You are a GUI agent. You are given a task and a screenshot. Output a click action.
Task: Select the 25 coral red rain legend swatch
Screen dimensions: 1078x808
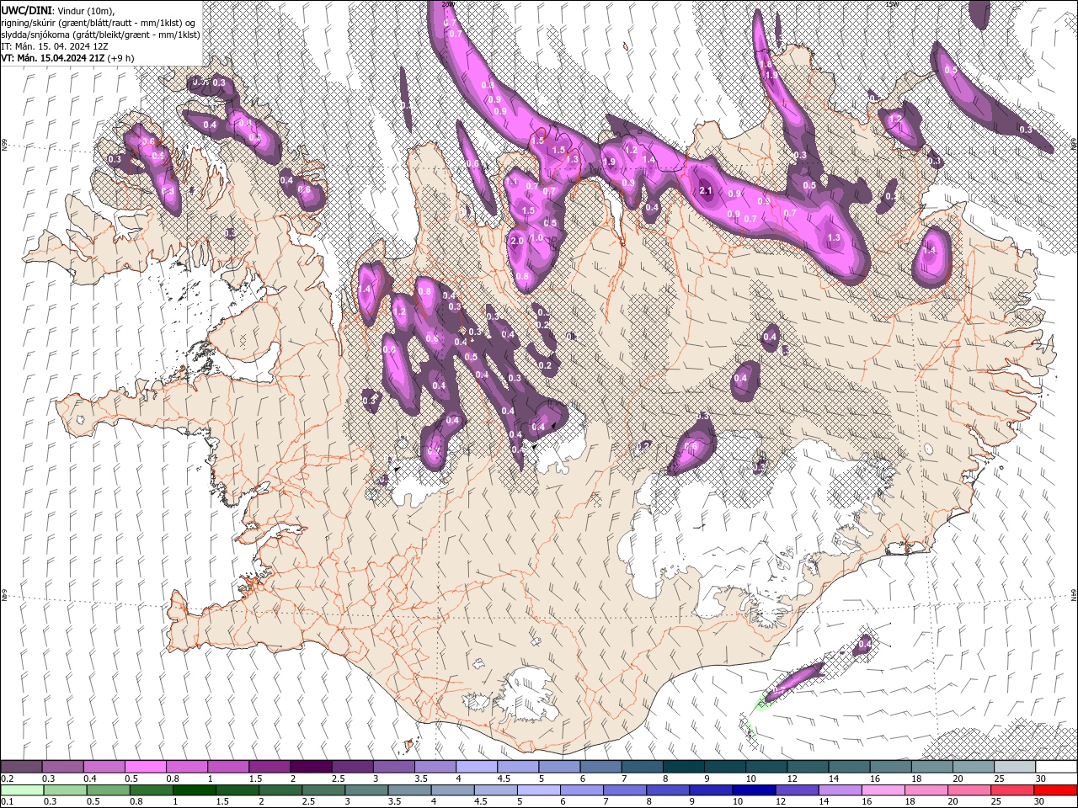(x=1012, y=790)
